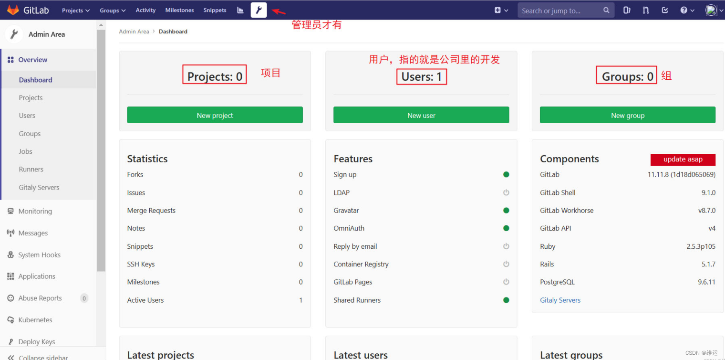Open Activity in the top navbar
725x360 pixels.
145,10
